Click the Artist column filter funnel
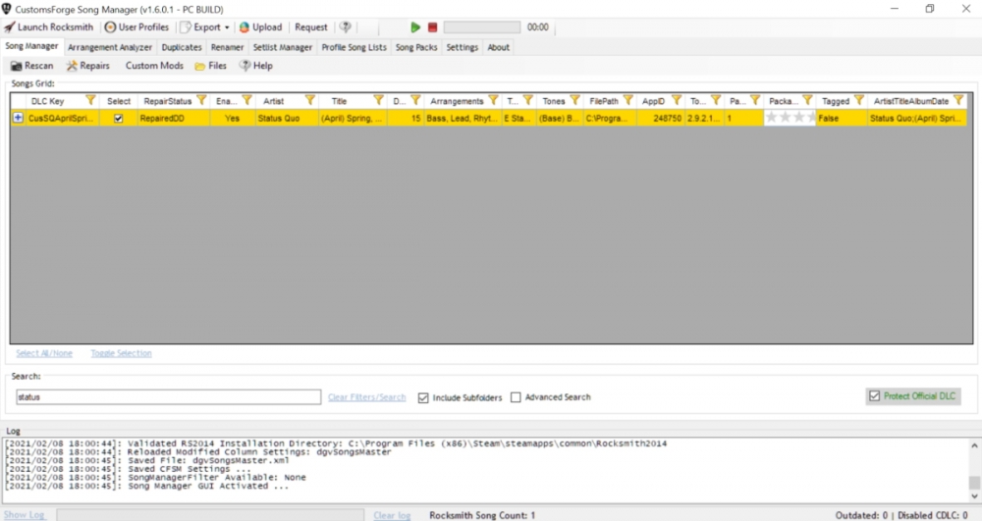Viewport: 982px width, 521px height. point(310,100)
